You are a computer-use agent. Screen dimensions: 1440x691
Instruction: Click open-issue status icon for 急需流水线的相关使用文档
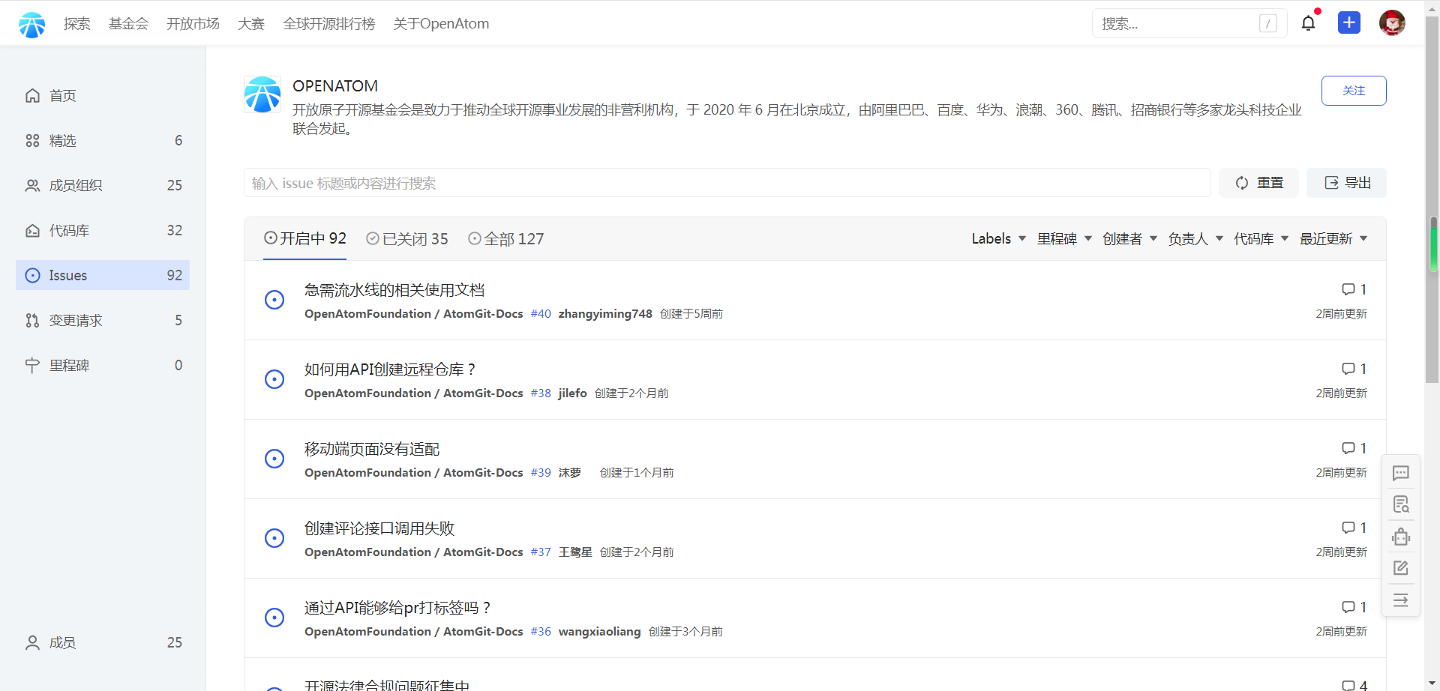tap(274, 300)
